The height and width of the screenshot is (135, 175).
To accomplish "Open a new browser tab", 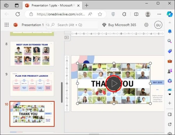I will click(86, 5).
